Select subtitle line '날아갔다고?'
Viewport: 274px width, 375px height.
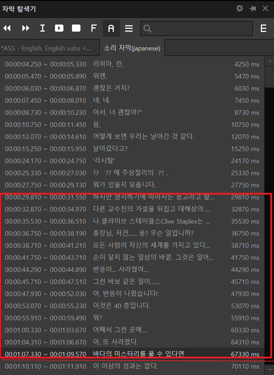(x=132, y=149)
